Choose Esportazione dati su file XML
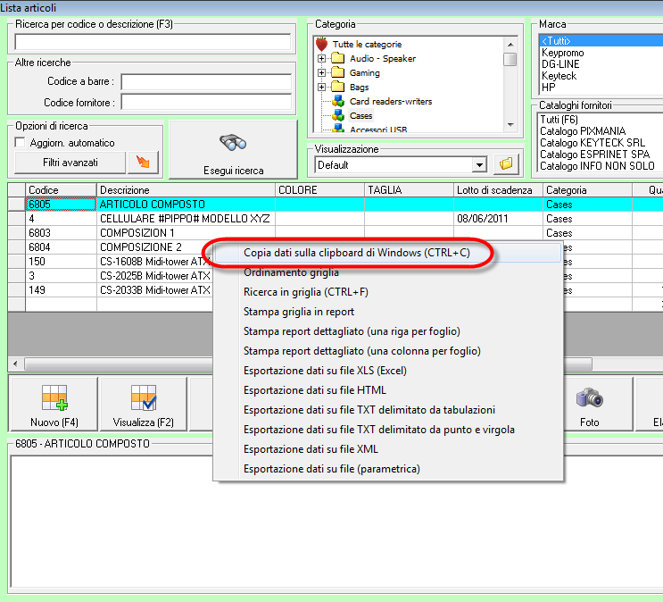The height and width of the screenshot is (602, 663). [388, 448]
